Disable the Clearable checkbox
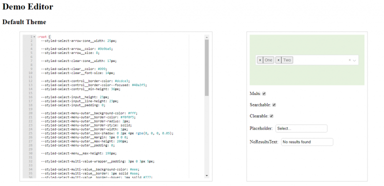The image size is (384, 186). 271,116
